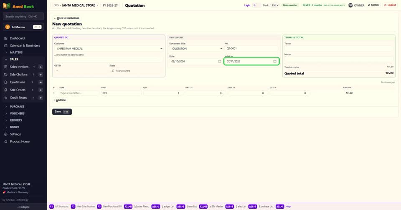
Task: Click F3 New Purchase Bill shortcut
Action: 109,206
